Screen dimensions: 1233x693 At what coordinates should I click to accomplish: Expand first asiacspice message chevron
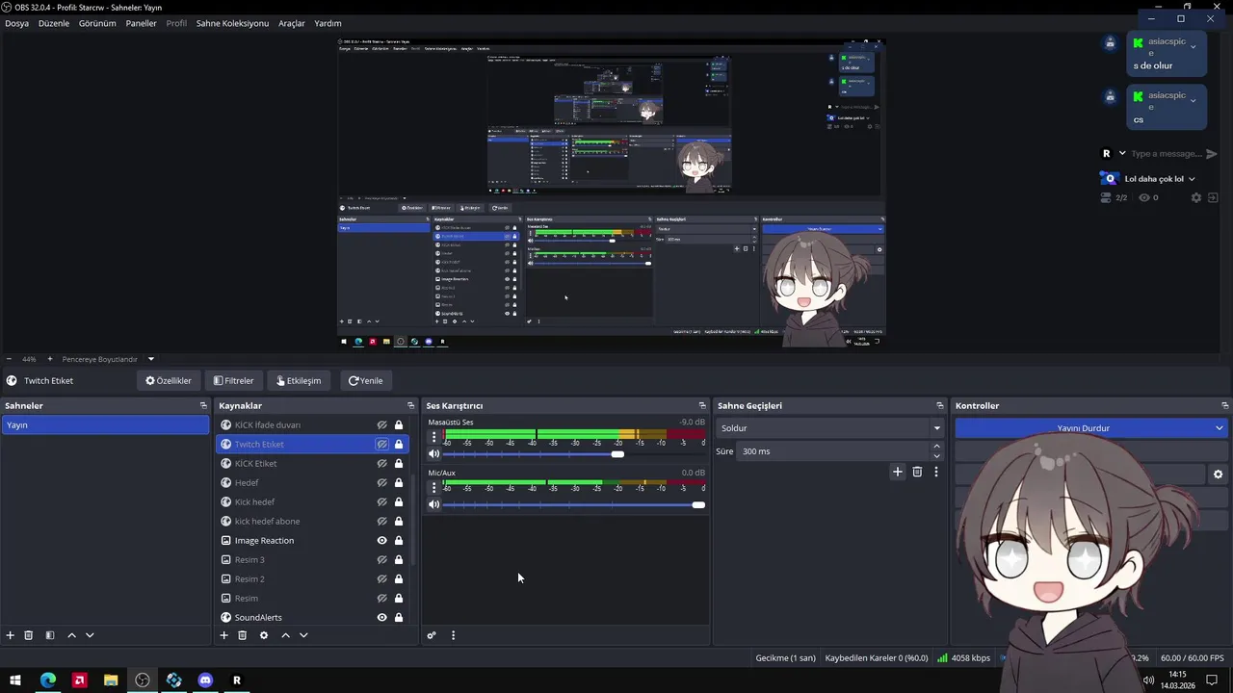pos(1194,46)
